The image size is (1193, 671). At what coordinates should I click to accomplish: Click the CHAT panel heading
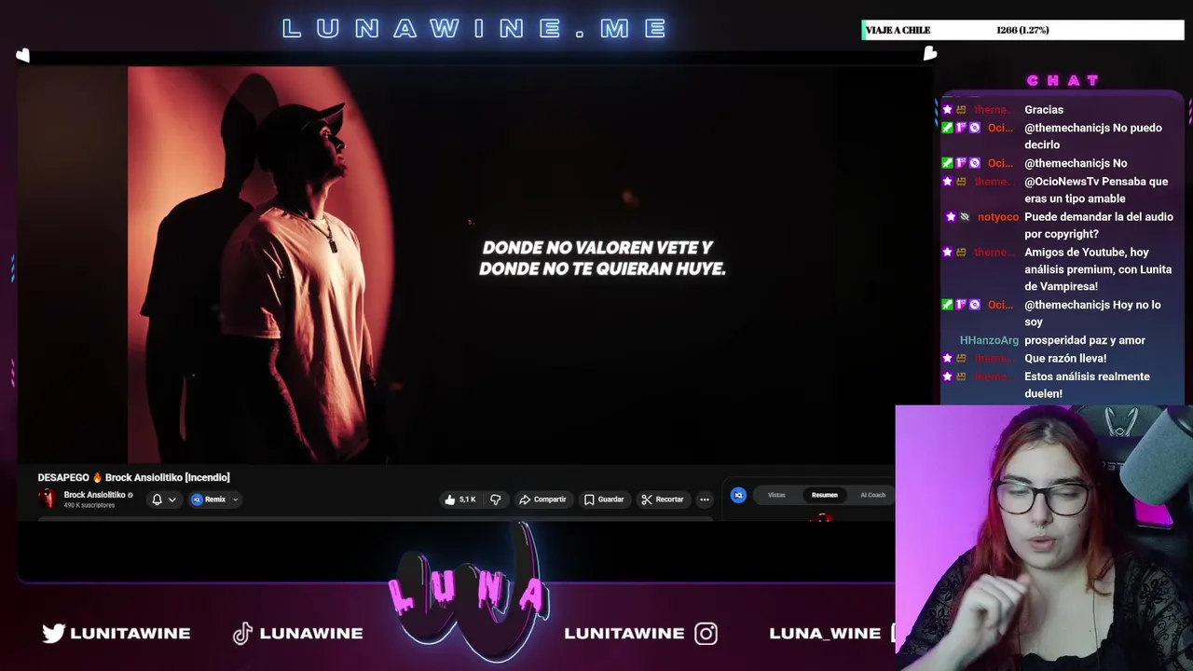(x=1063, y=80)
